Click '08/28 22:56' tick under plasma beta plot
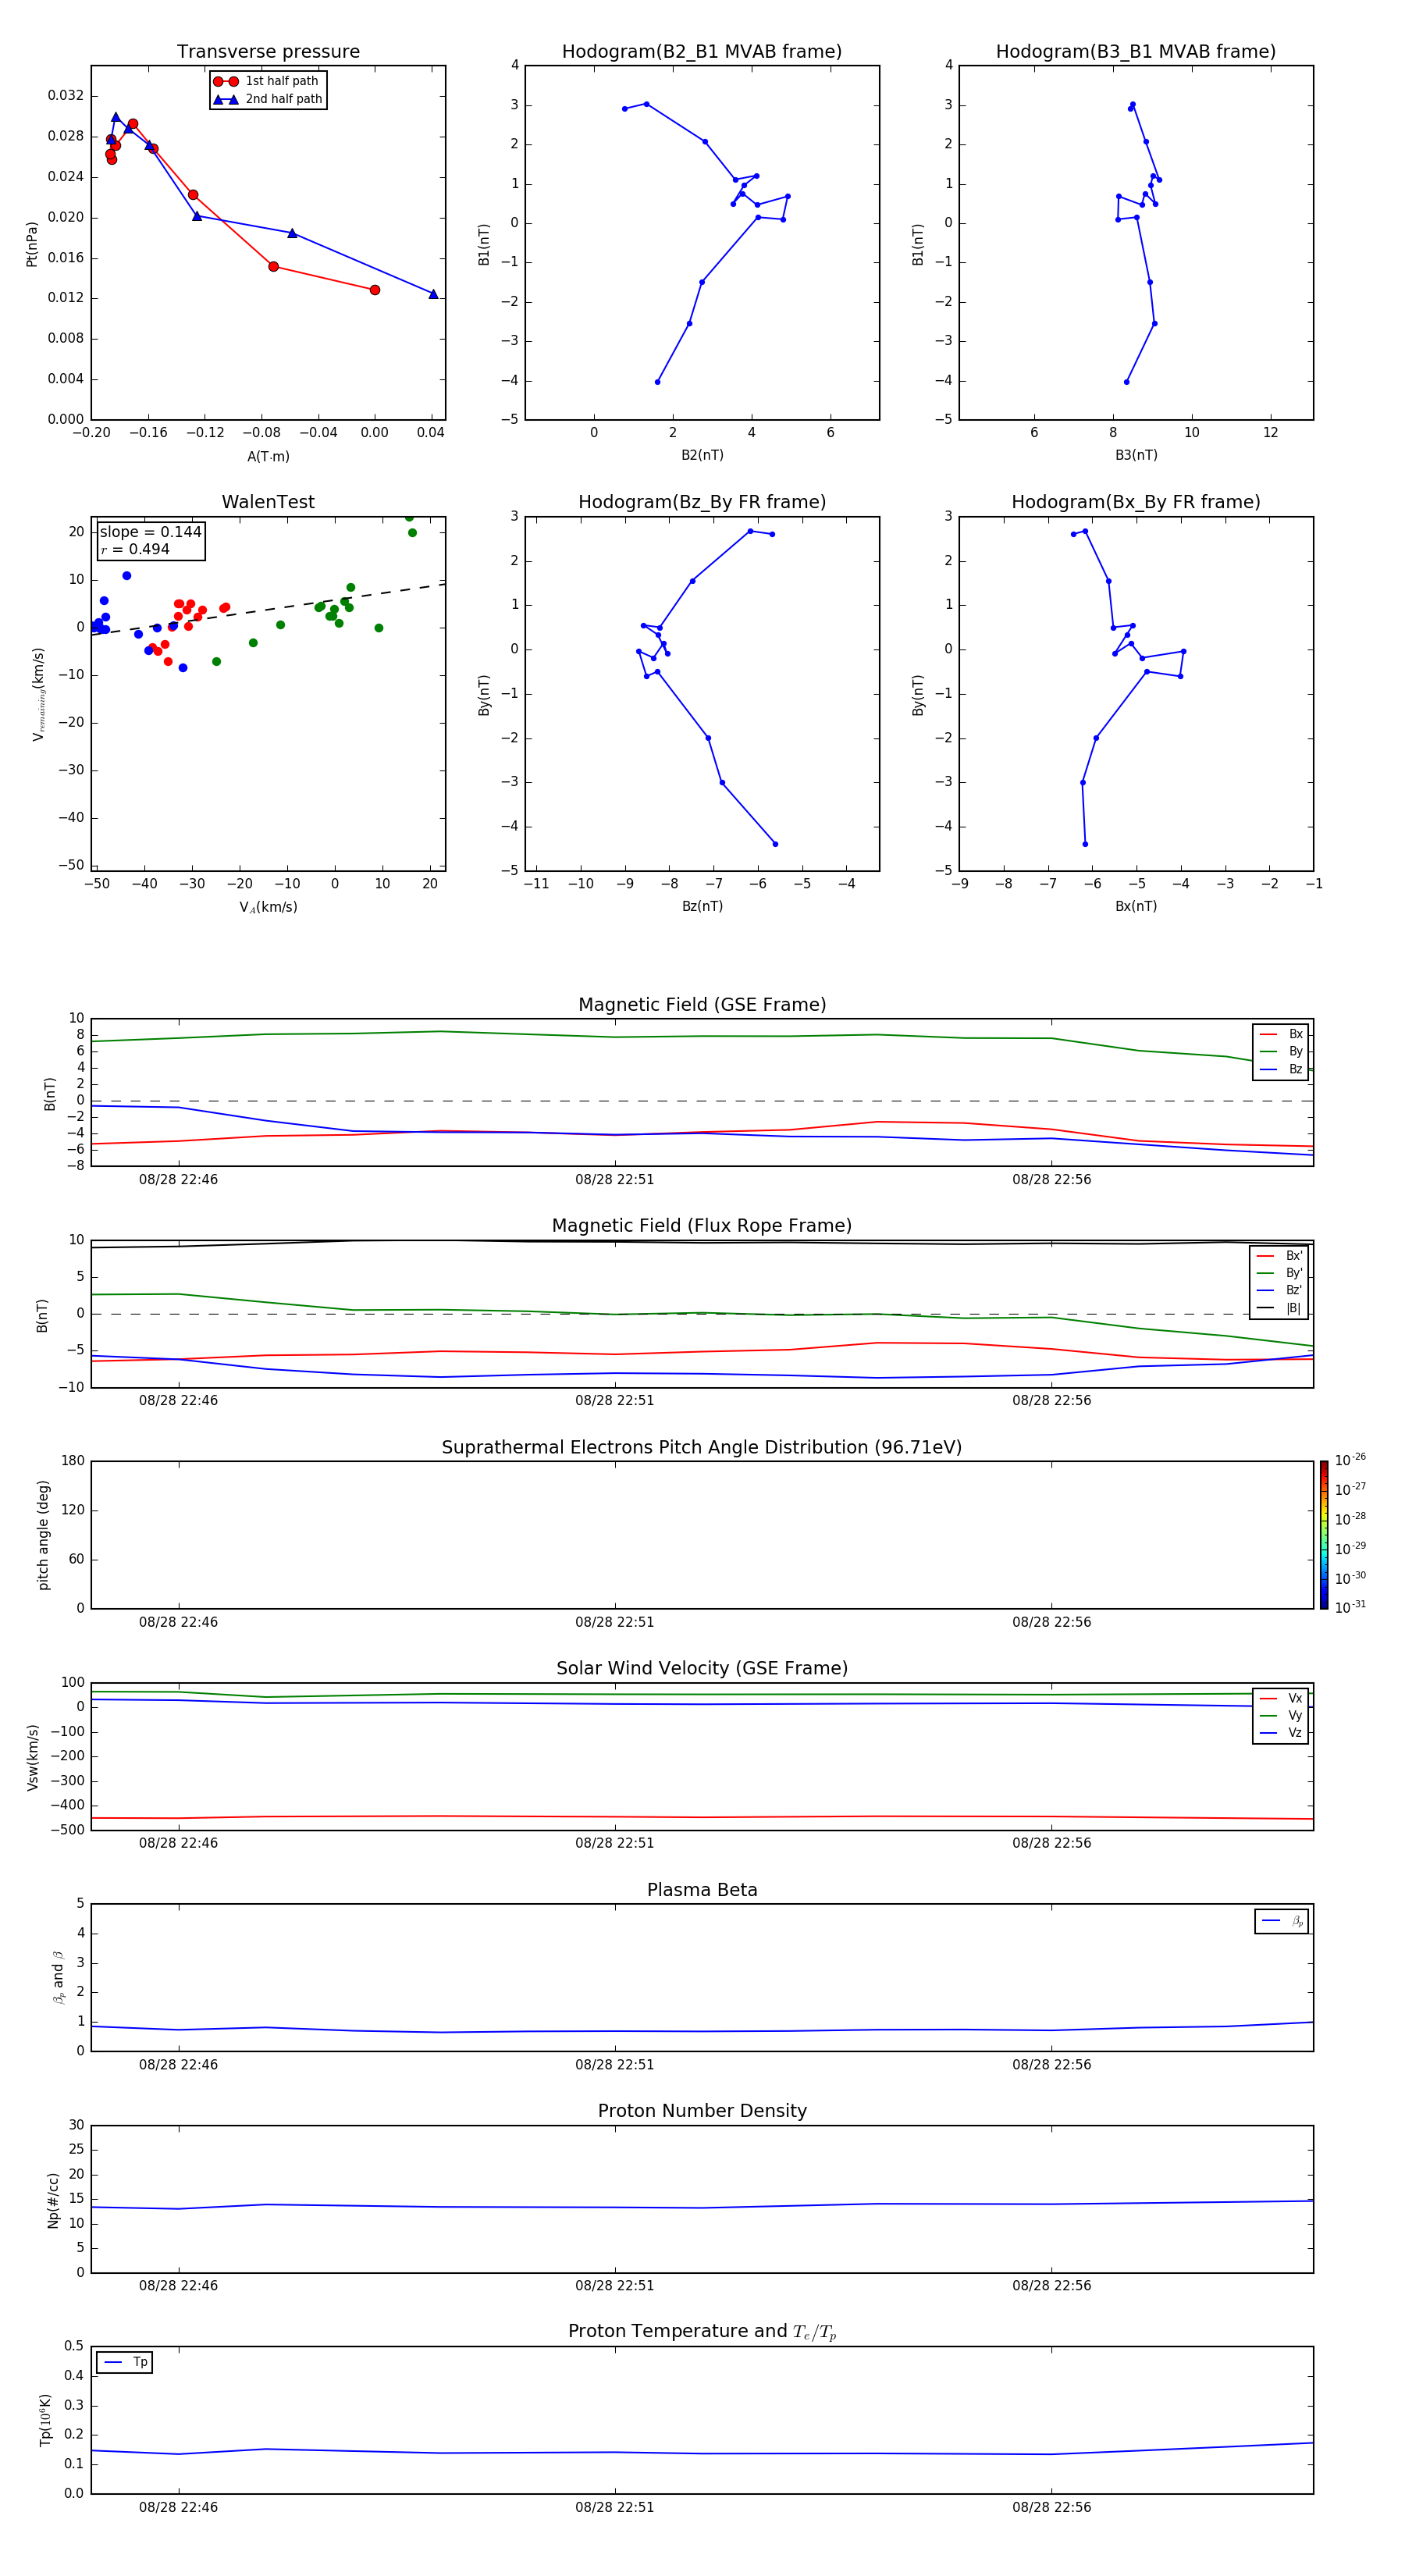The height and width of the screenshot is (2576, 1405). click(1051, 2064)
